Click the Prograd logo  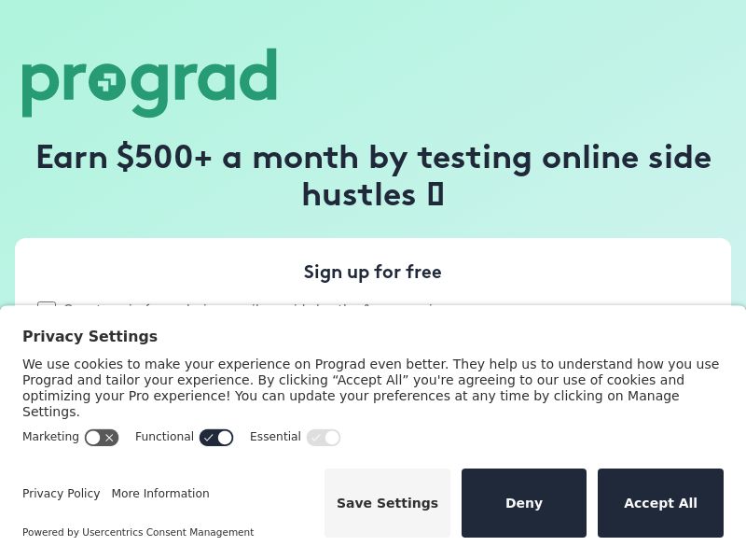(149, 82)
